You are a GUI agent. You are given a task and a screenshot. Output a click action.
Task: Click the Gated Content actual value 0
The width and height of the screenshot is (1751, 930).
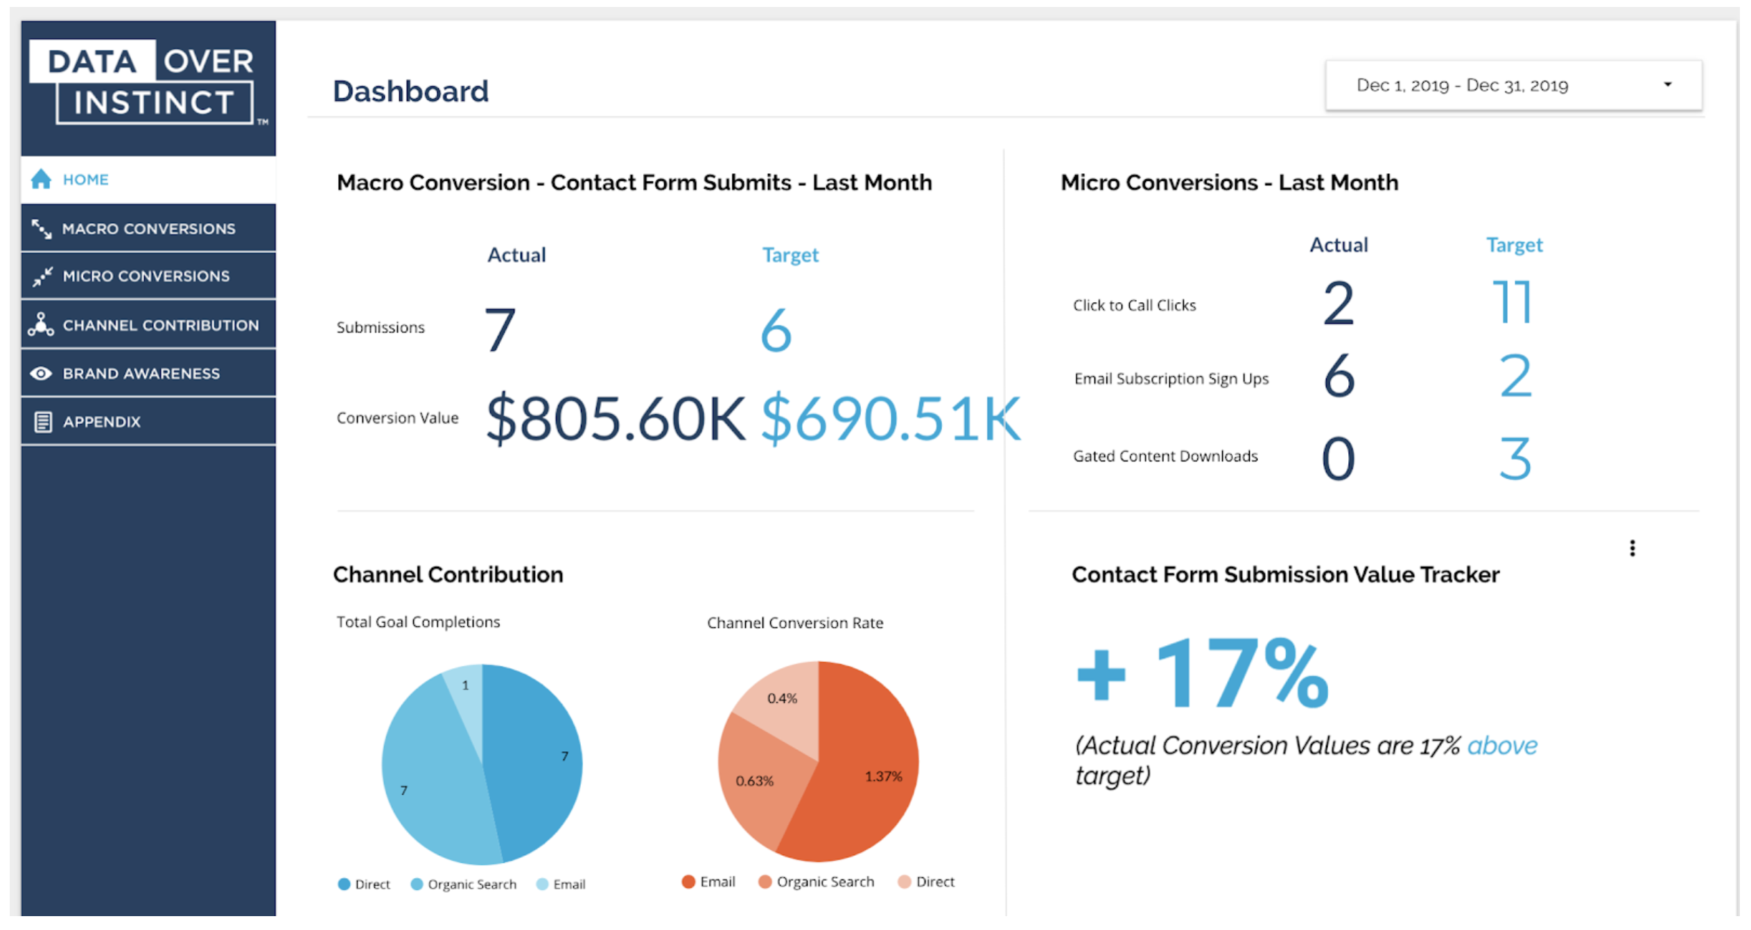tap(1338, 458)
